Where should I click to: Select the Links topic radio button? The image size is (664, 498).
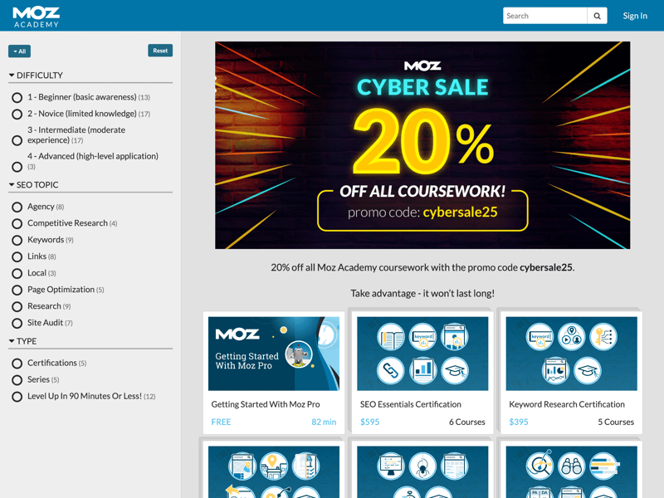point(17,257)
